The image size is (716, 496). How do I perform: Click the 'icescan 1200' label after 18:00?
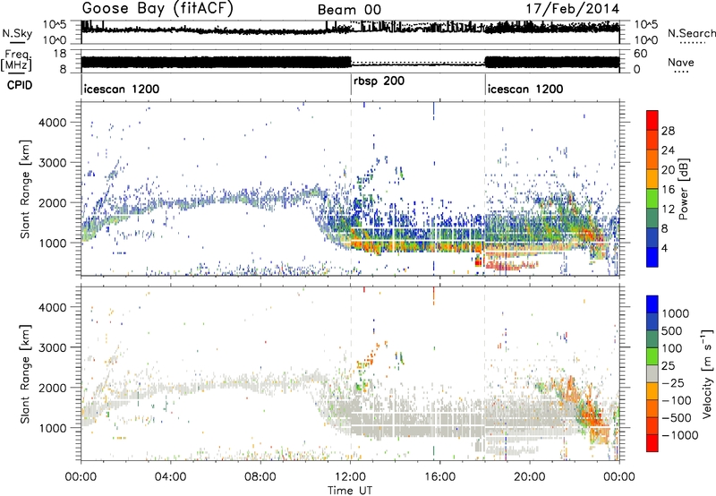tap(525, 89)
